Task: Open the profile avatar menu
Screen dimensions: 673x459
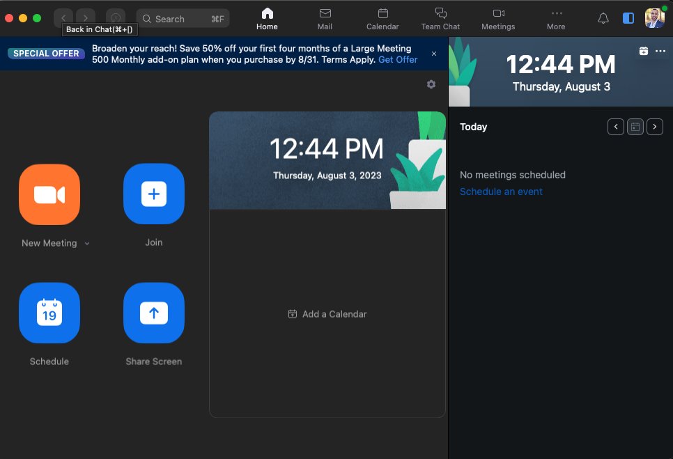Action: (x=655, y=18)
